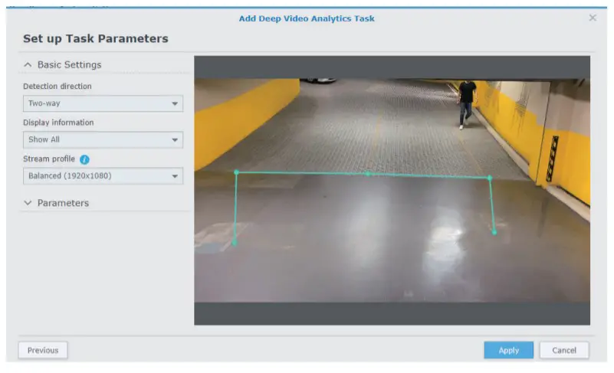Select the top-left detection line handle
Screen dimensions: 614x373
[236, 172]
